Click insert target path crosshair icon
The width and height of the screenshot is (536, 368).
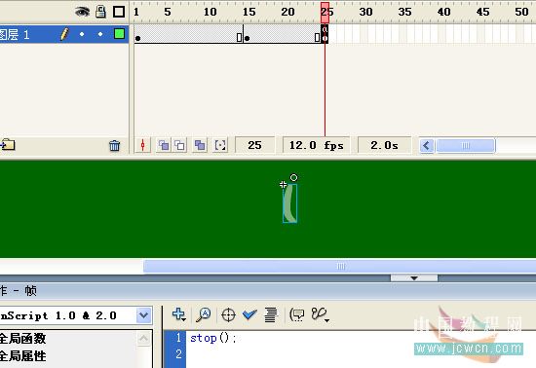[x=228, y=314]
